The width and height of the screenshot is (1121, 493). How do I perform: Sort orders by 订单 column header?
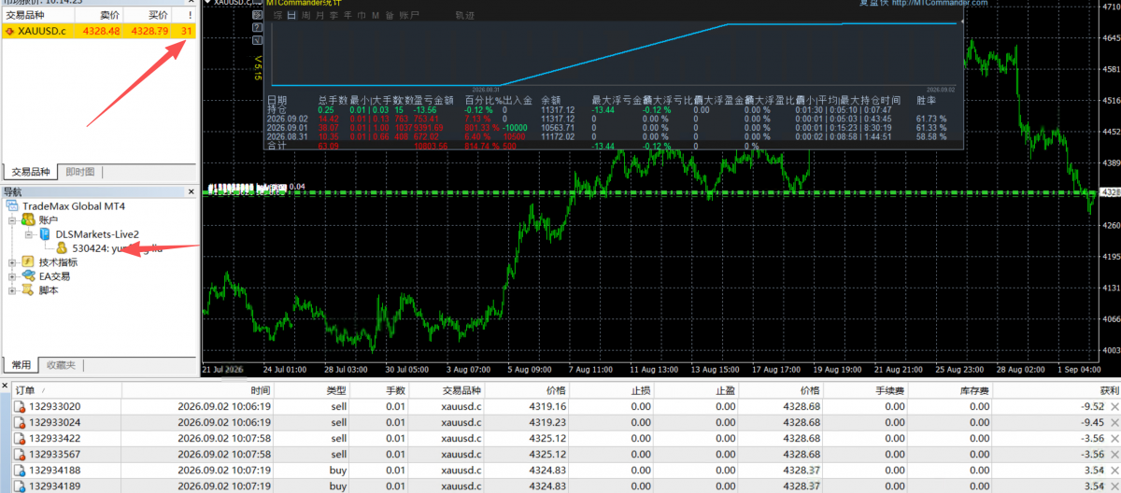[x=24, y=390]
